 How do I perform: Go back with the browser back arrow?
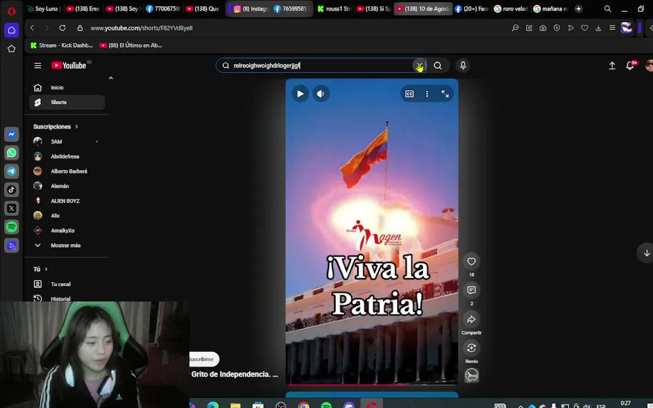coord(32,28)
